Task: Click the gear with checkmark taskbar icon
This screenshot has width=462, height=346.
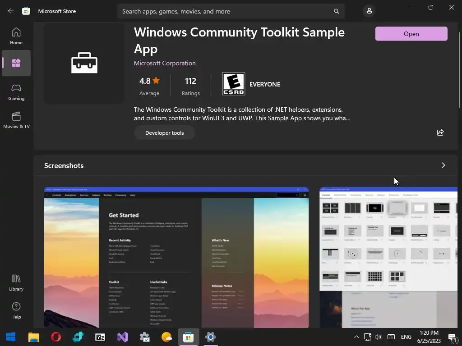Action: point(144,337)
